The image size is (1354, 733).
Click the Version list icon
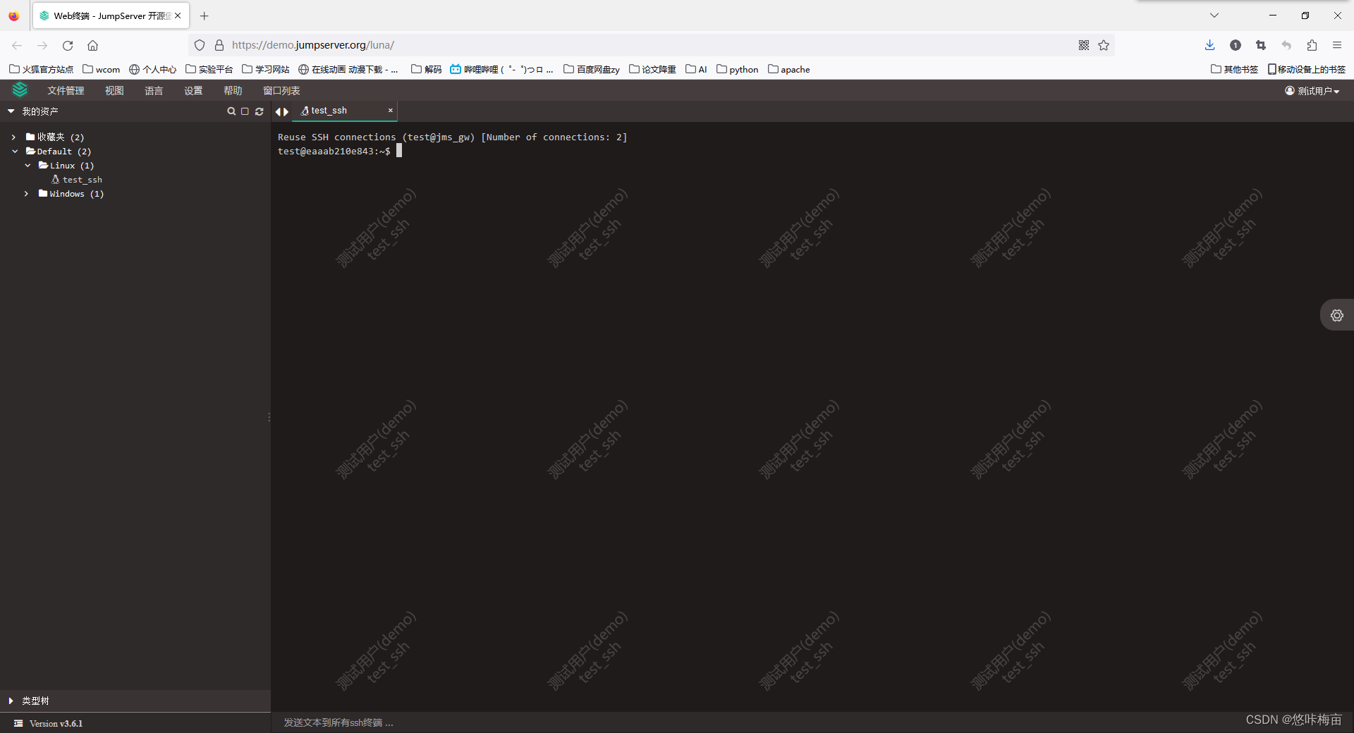pyautogui.click(x=18, y=723)
